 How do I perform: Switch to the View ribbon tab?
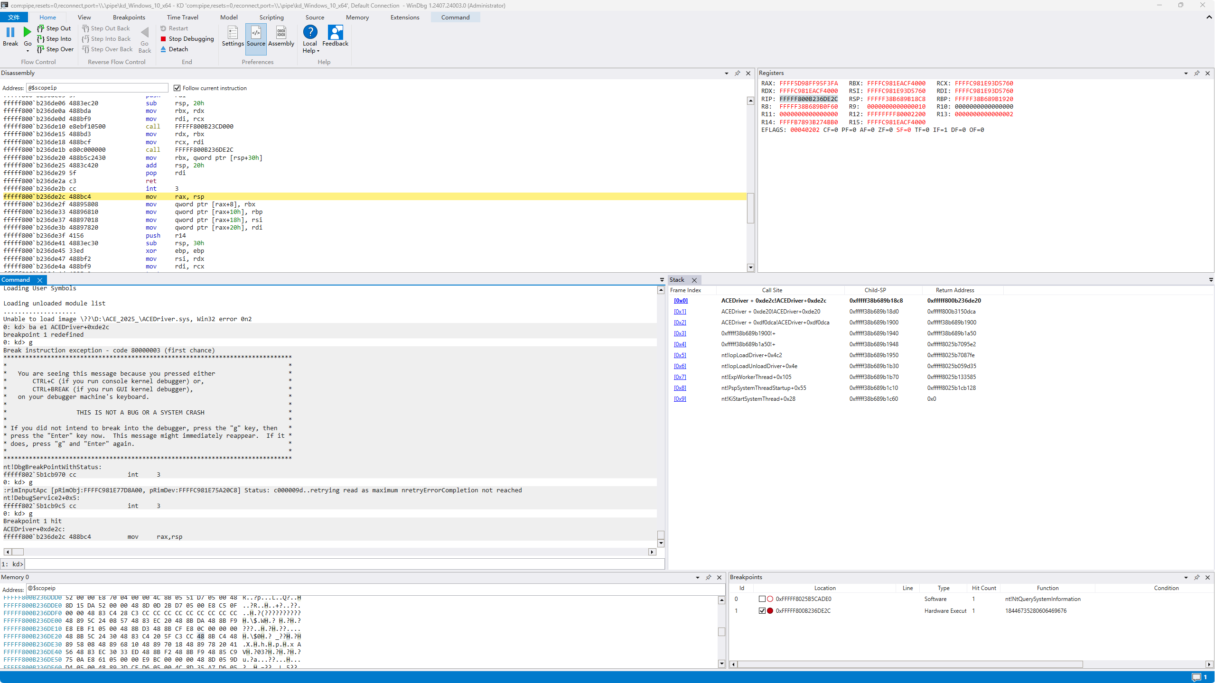(84, 18)
